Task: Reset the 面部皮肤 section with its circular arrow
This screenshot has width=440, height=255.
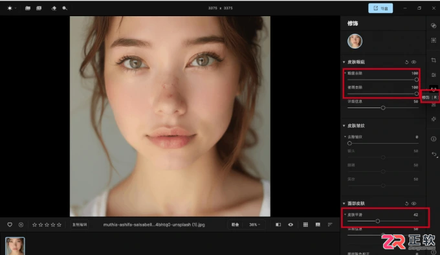Action: (x=406, y=203)
